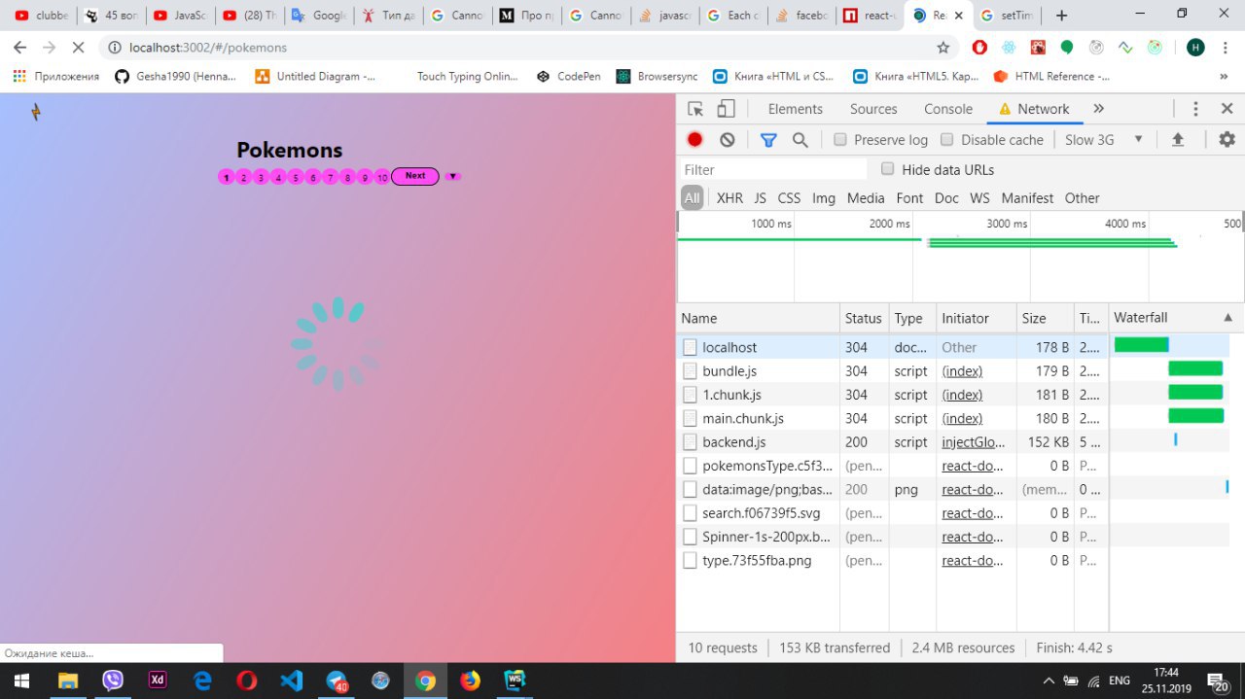Toggle the device toolbar icon
Image resolution: width=1245 pixels, height=699 pixels.
point(726,109)
